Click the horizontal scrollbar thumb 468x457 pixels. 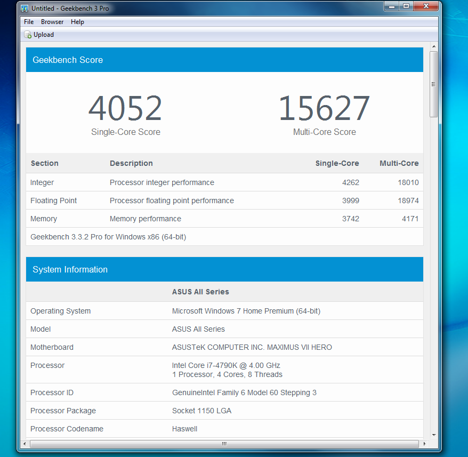(224, 444)
